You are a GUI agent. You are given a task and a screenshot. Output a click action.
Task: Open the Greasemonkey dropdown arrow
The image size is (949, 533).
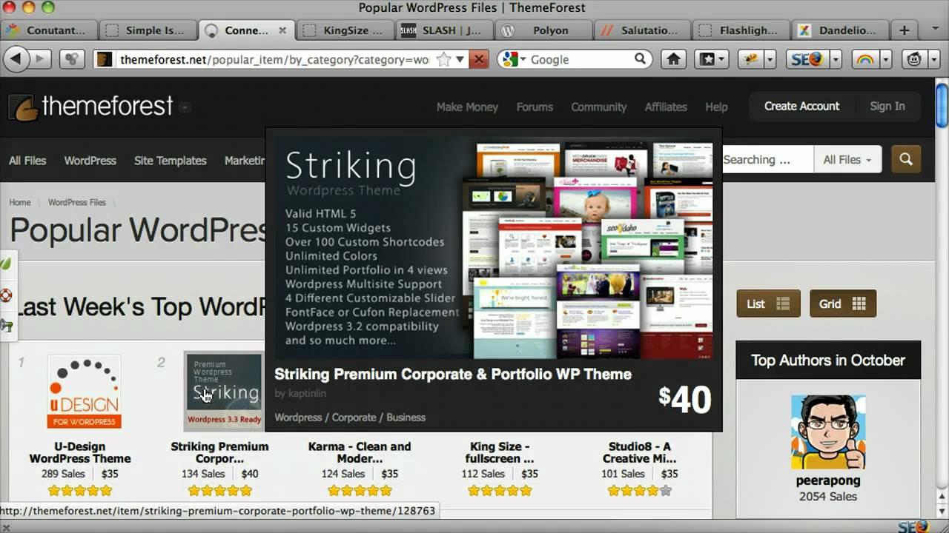tap(933, 59)
